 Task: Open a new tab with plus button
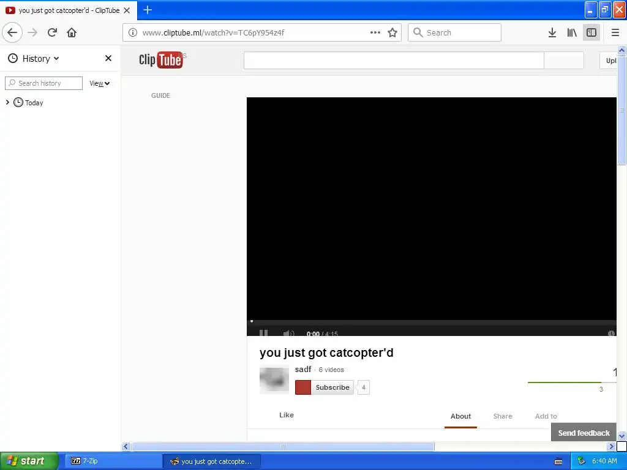point(147,10)
